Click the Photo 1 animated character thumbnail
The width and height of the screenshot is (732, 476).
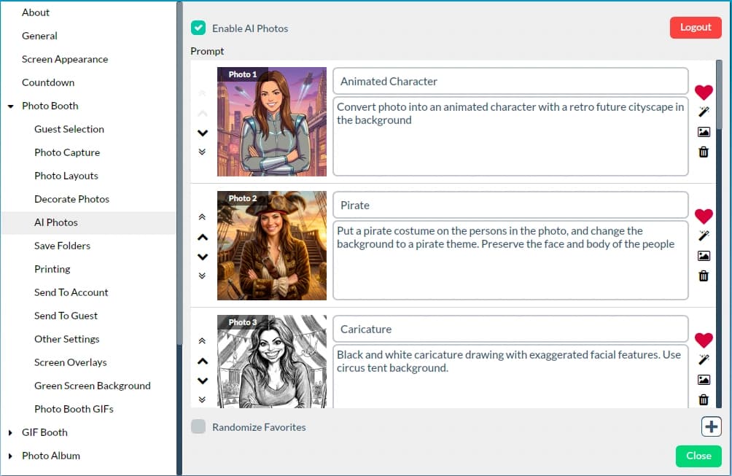[272, 122]
